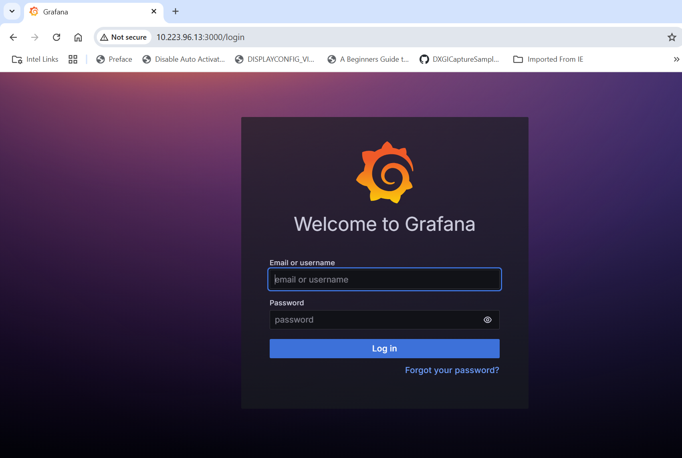
Task: Click Forgot your password link
Action: pos(452,370)
